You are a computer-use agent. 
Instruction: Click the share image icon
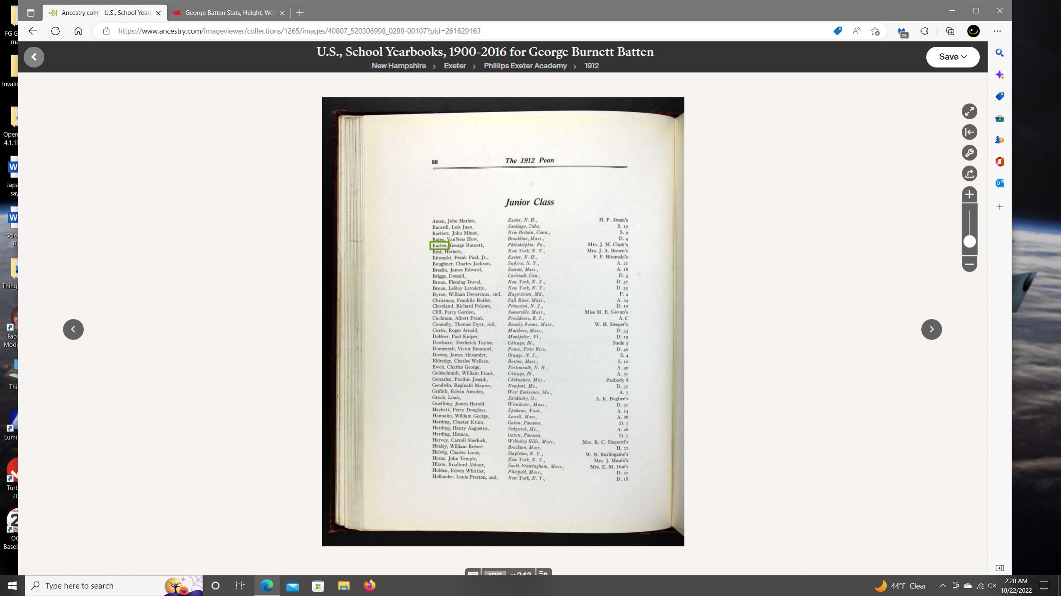tap(969, 174)
